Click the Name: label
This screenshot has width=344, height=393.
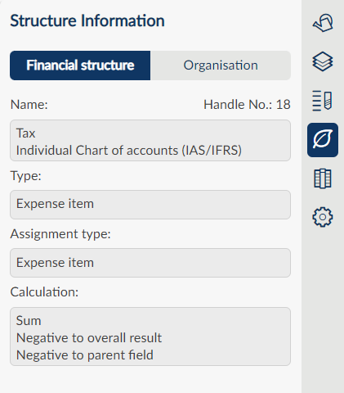[x=29, y=105]
